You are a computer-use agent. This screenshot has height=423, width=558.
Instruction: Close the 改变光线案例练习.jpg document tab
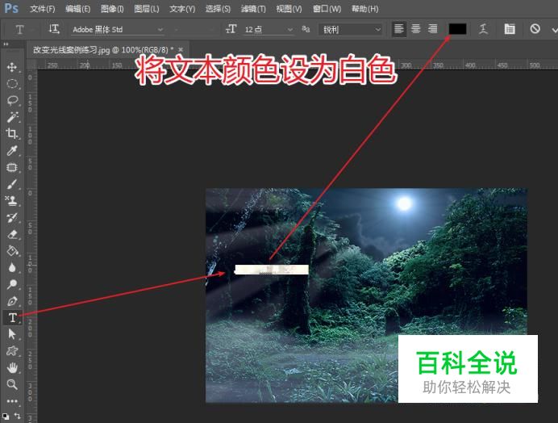[x=181, y=49]
